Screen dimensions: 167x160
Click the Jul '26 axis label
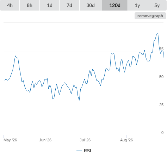(85, 140)
